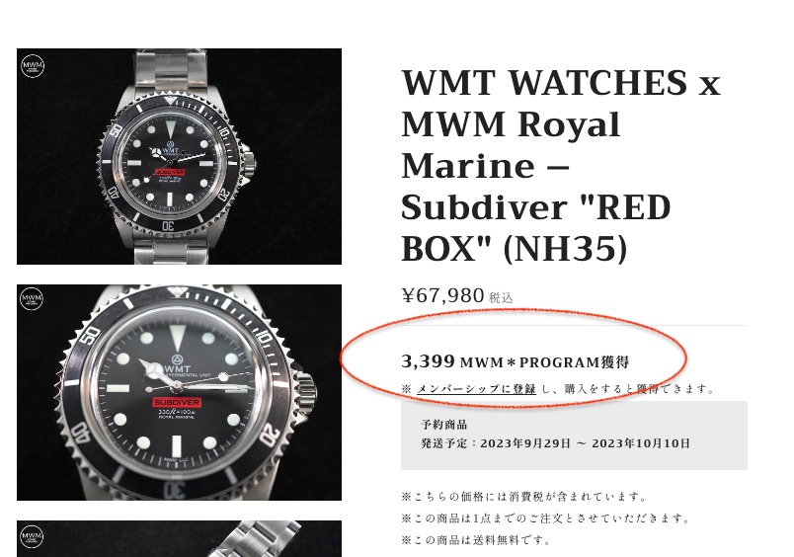Viewport: 794px width, 557px height.
Task: Open the third bracelet product photo
Action: tap(180, 539)
